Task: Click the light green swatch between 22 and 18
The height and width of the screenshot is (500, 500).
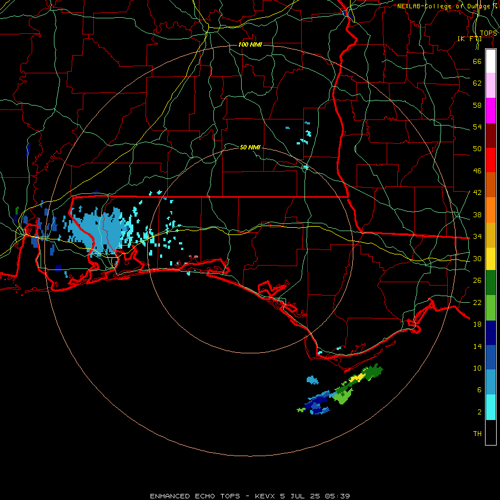Action: tap(491, 308)
